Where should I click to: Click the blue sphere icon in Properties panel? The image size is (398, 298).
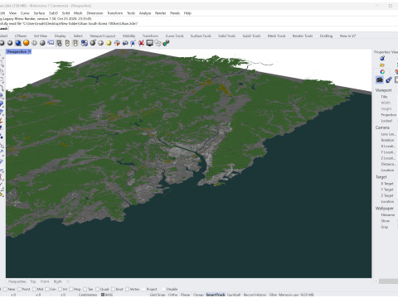[382, 58]
